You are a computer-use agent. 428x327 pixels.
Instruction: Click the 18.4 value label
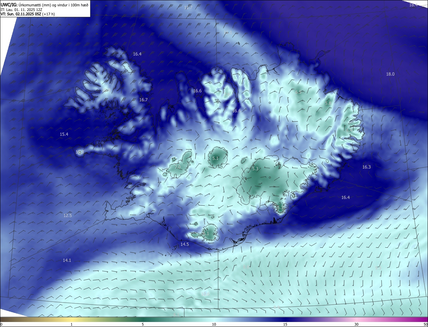pos(414,5)
